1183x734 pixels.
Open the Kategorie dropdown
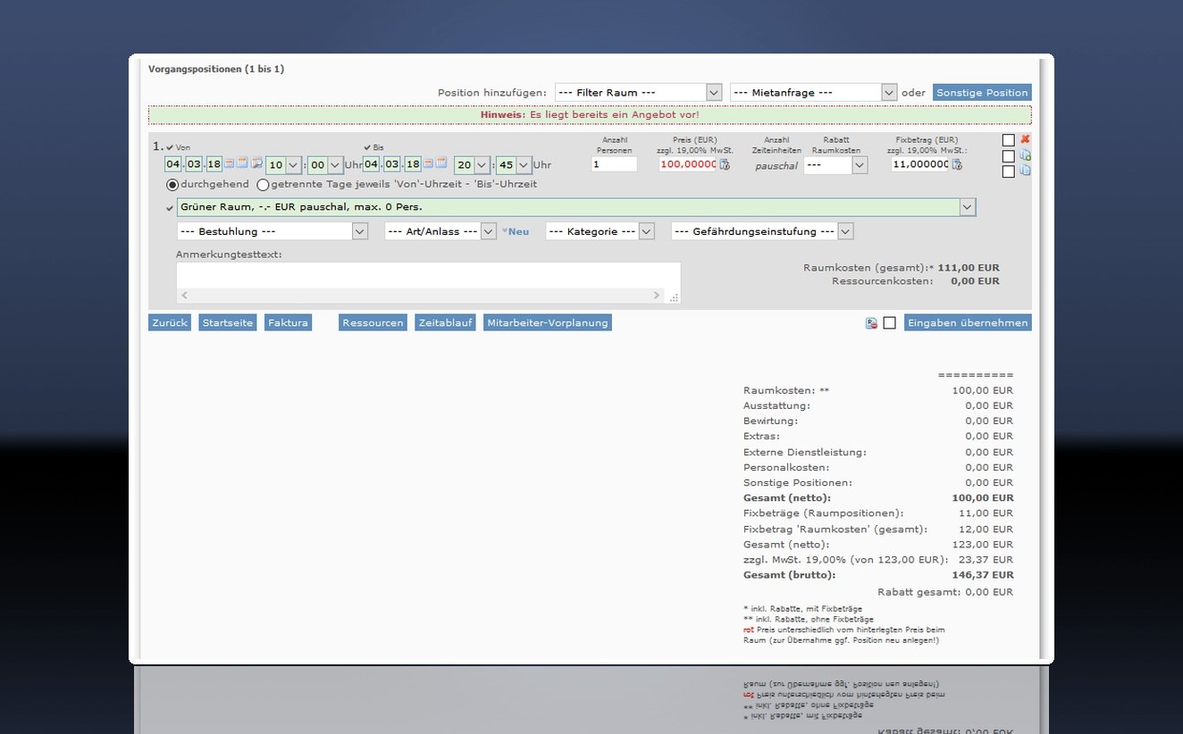click(600, 231)
